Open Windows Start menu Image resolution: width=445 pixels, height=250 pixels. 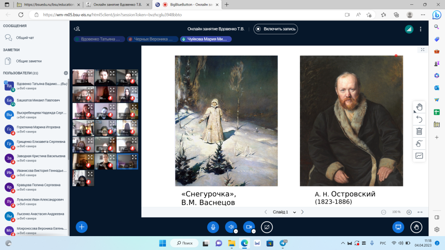163,243
